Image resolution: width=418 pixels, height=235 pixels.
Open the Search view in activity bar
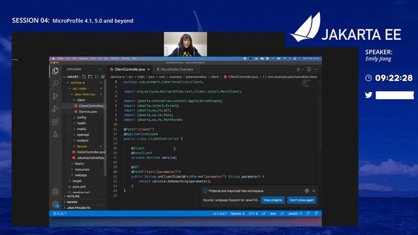pos(56,84)
